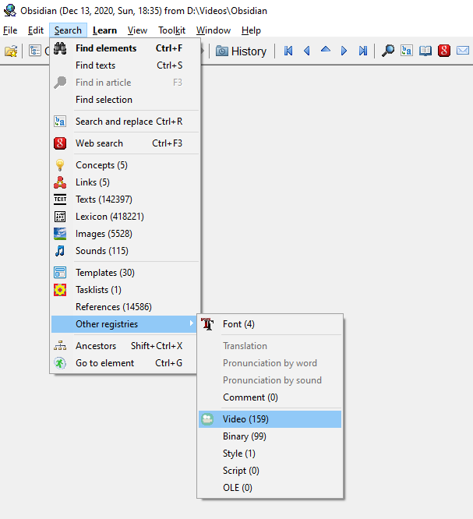Open the Learn menu
The width and height of the screenshot is (473, 519).
[104, 30]
